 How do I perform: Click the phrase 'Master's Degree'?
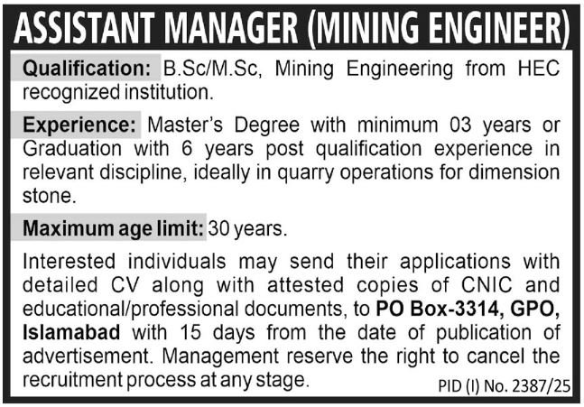[204, 125]
